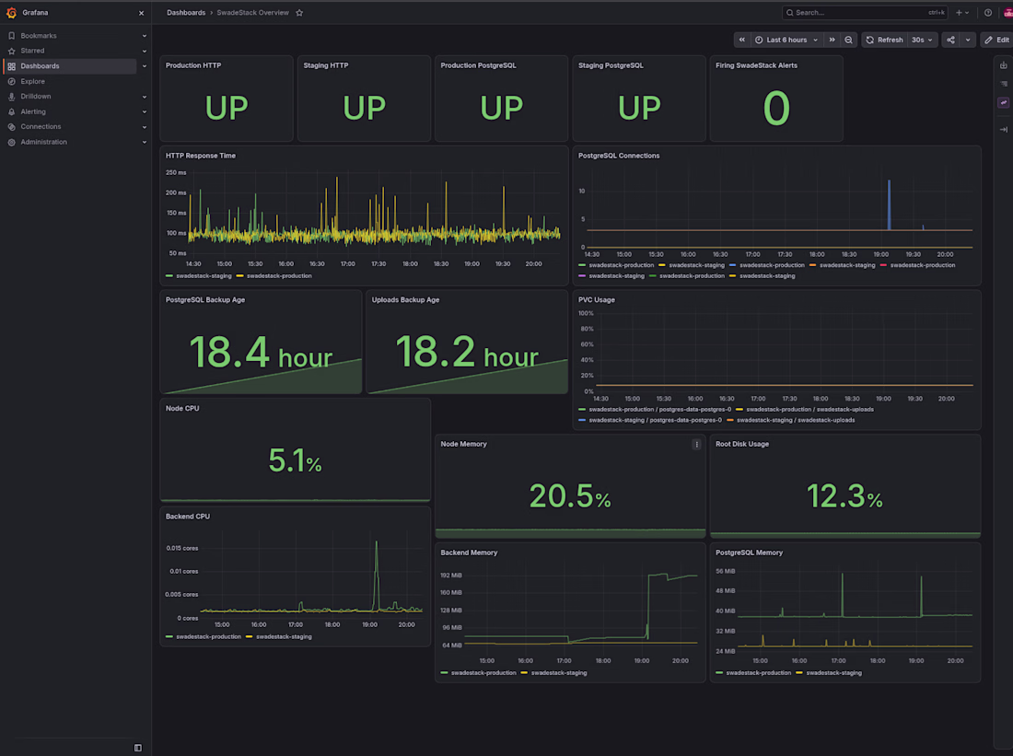Open the Explore page from the sidebar
Image resolution: width=1013 pixels, height=756 pixels.
click(x=32, y=81)
